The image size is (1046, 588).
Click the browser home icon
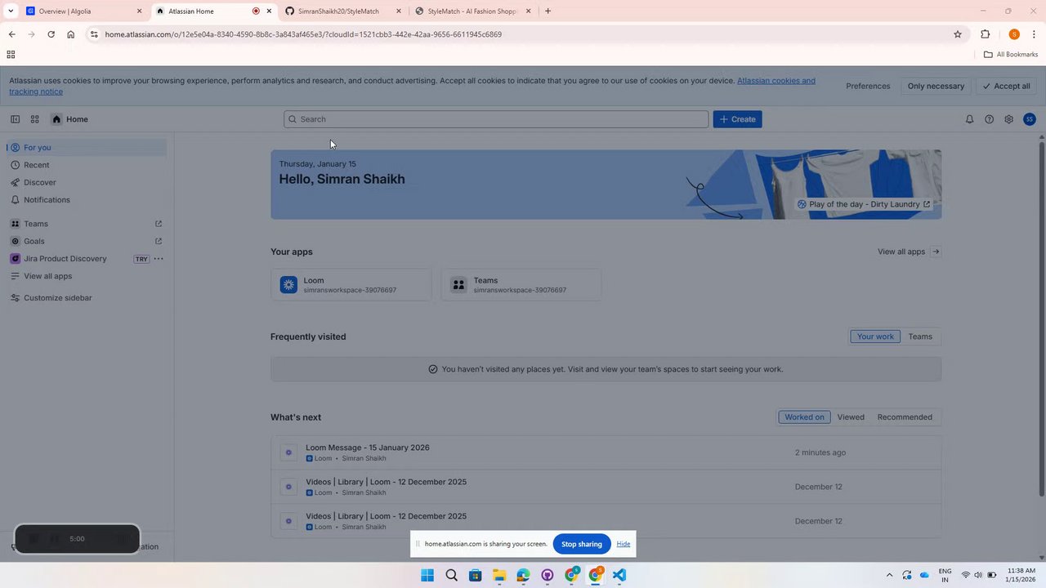(71, 34)
